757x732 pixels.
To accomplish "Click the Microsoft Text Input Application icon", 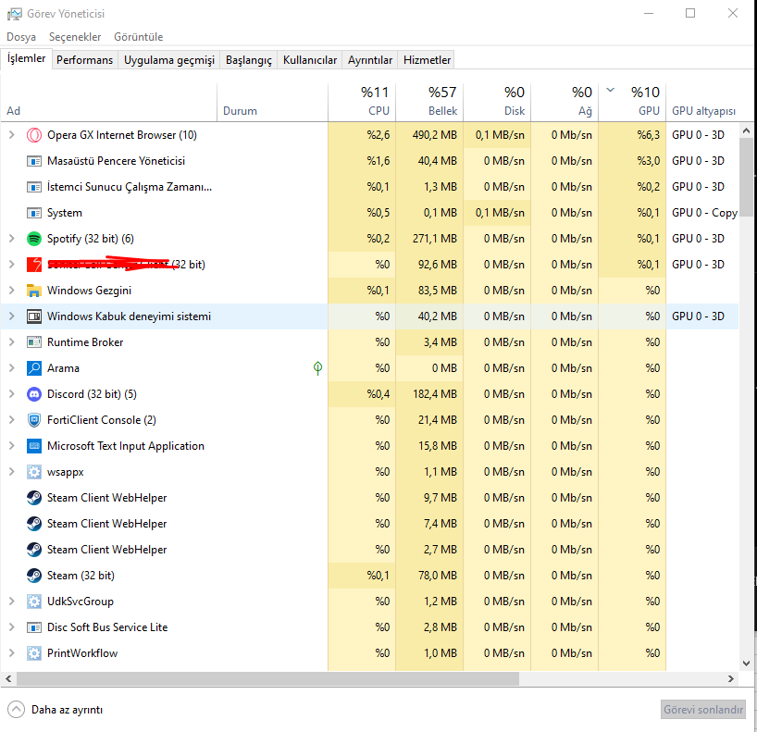I will click(34, 446).
